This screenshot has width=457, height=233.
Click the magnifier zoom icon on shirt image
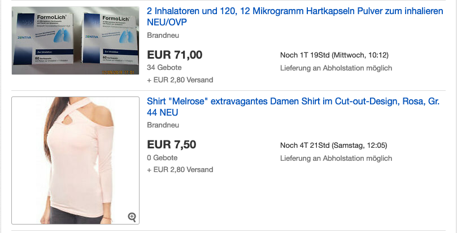coord(132,217)
